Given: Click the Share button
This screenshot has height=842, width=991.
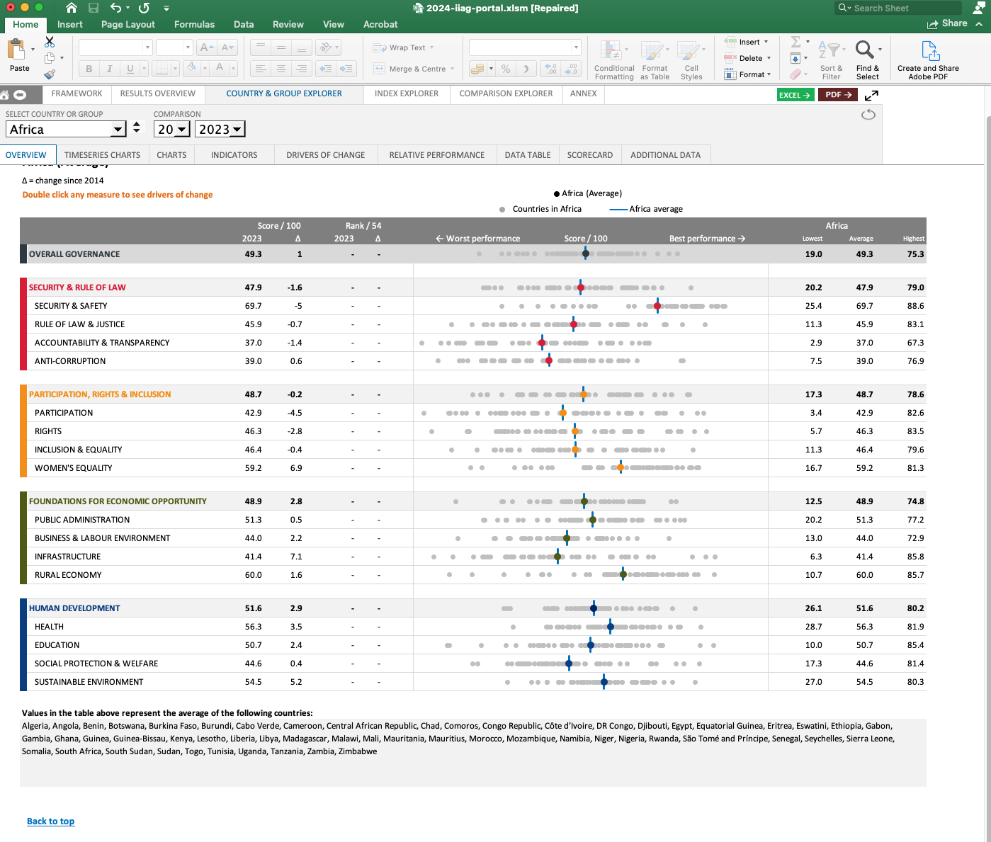Looking at the screenshot, I should (947, 23).
